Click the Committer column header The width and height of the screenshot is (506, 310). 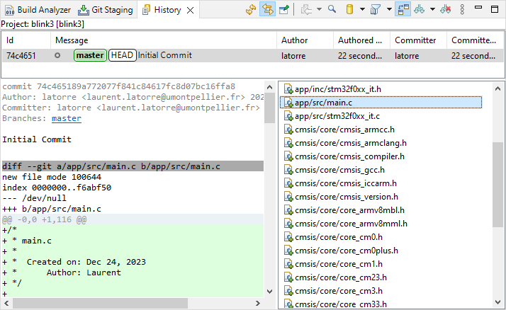point(419,40)
